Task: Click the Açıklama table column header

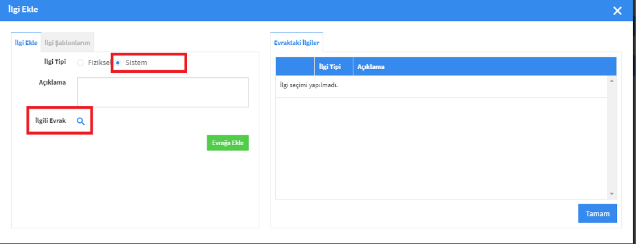Action: [484, 66]
